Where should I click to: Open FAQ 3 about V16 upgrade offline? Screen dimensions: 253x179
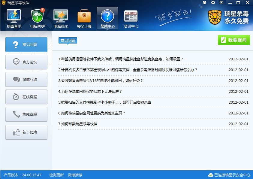click(101, 81)
